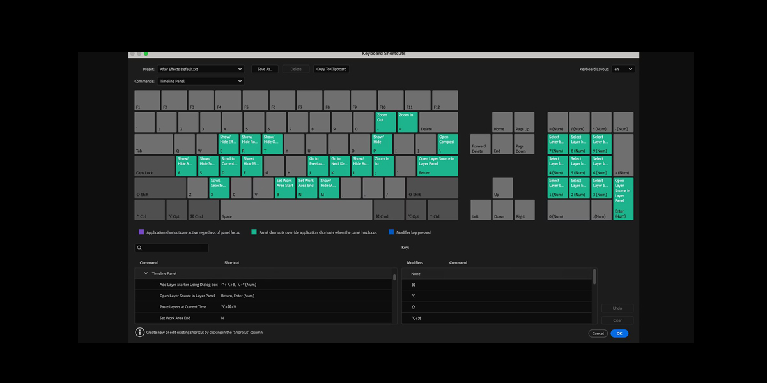Image resolution: width=767 pixels, height=383 pixels.
Task: Select the T key labeled Show/Hide O
Action: tap(272, 144)
